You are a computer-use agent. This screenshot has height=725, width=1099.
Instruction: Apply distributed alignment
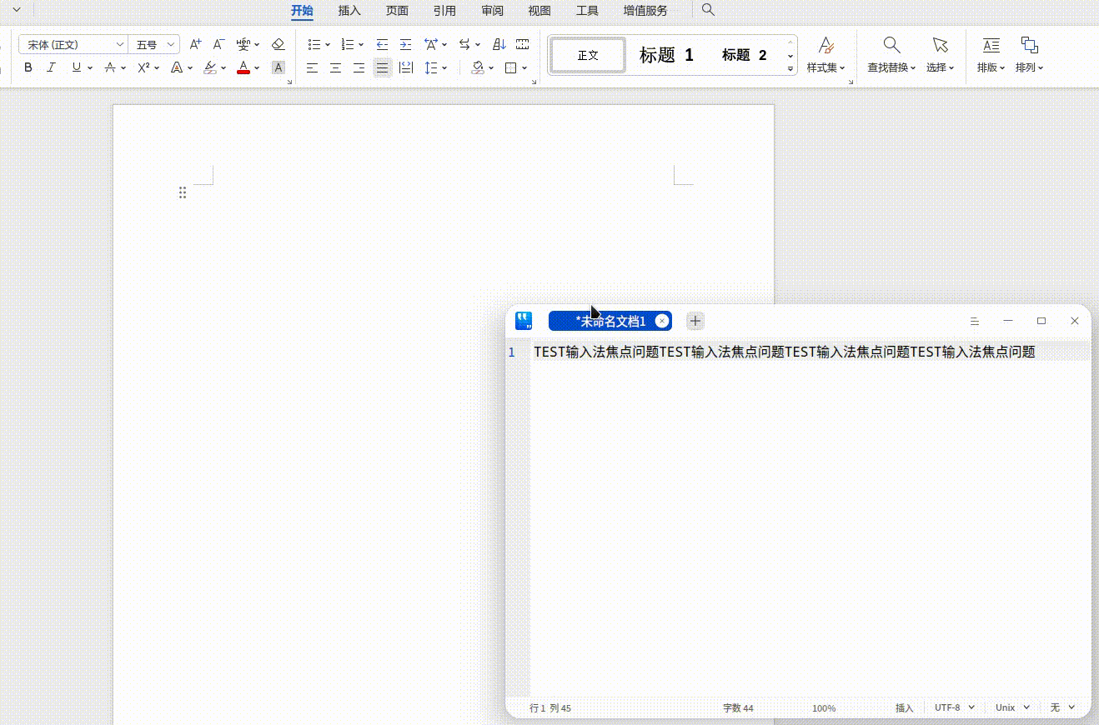406,67
